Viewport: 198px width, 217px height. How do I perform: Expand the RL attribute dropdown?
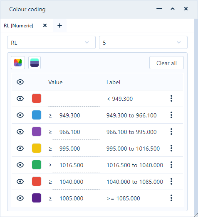[51, 42]
